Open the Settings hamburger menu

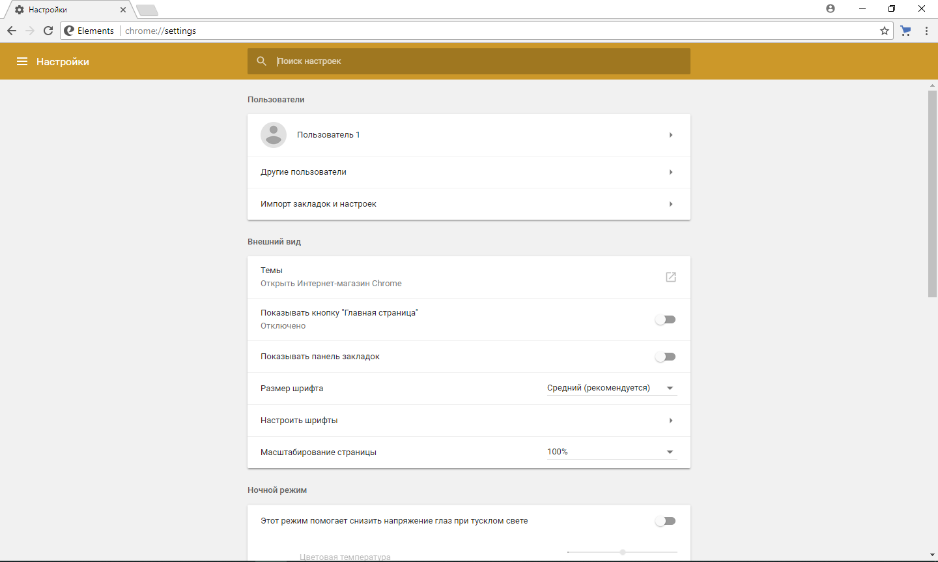[x=22, y=61]
